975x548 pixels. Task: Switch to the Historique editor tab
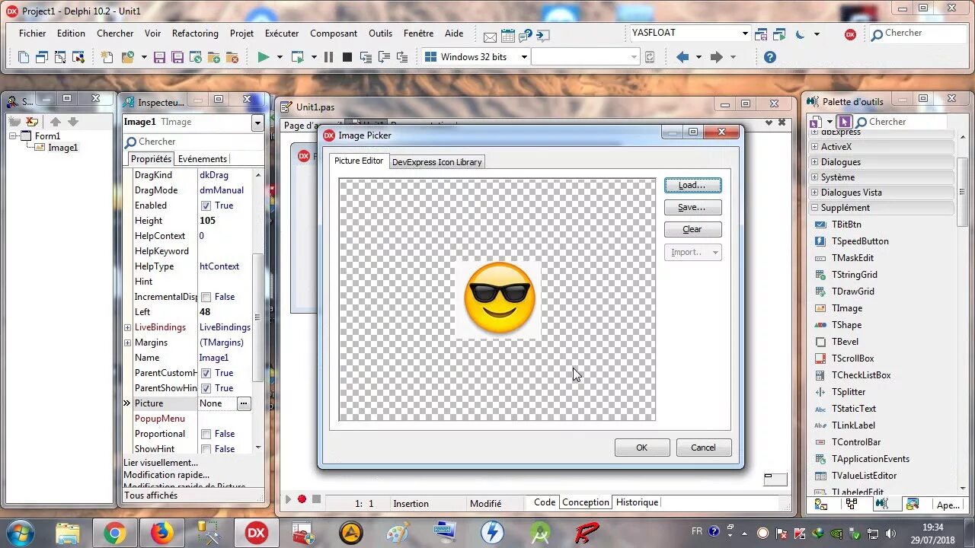click(x=637, y=502)
